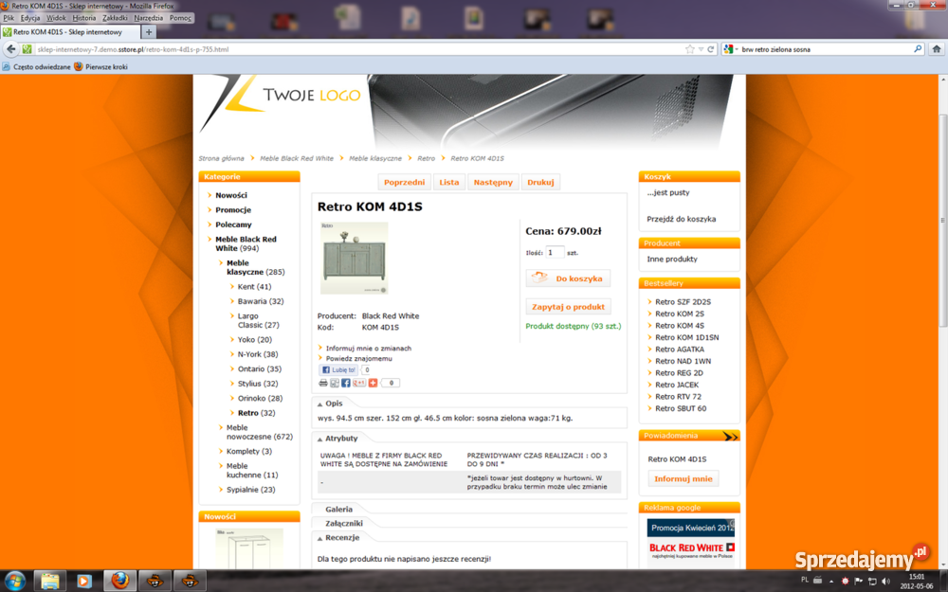Bookmark this page with the star icon
This screenshot has width=948, height=592.
(690, 49)
